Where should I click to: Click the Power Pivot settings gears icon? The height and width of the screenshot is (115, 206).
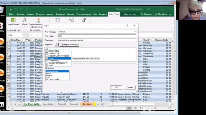point(84,20)
